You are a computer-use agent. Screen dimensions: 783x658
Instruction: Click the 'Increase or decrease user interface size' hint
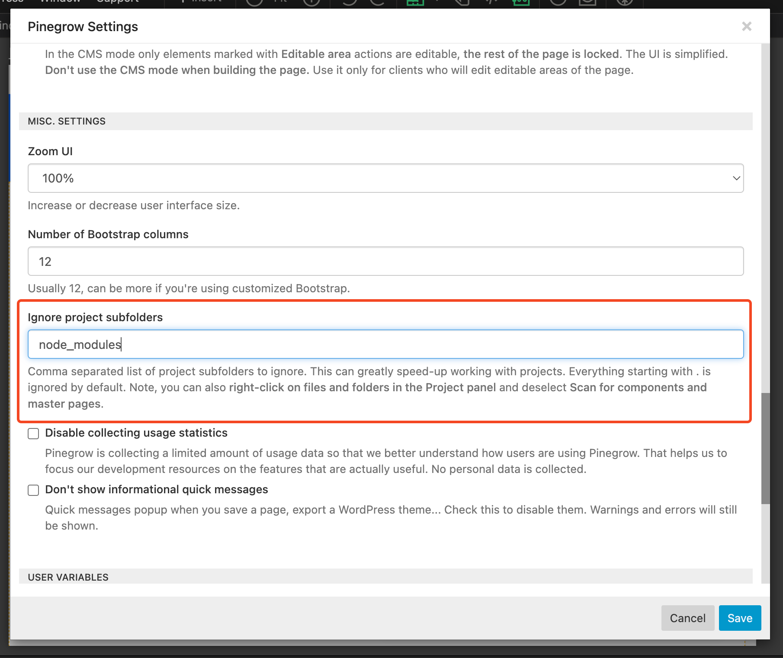click(x=134, y=205)
